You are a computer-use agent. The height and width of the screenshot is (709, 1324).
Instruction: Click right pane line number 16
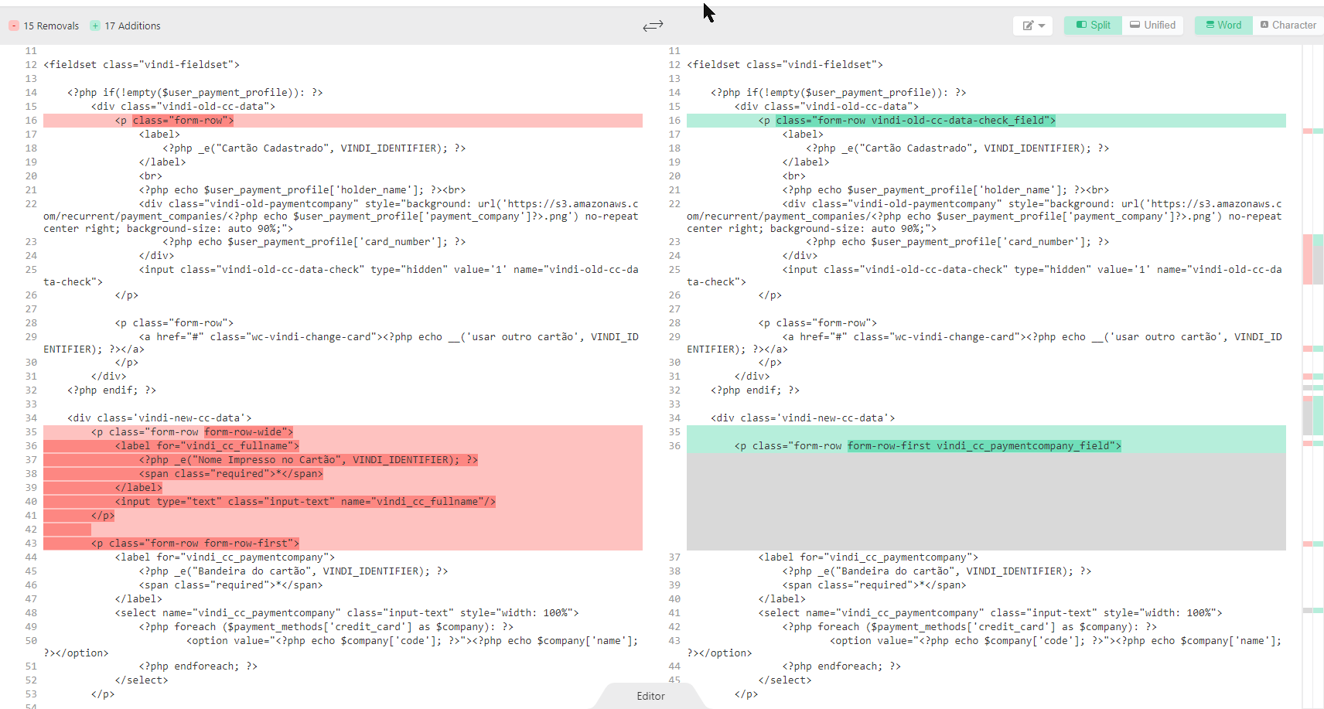[674, 121]
